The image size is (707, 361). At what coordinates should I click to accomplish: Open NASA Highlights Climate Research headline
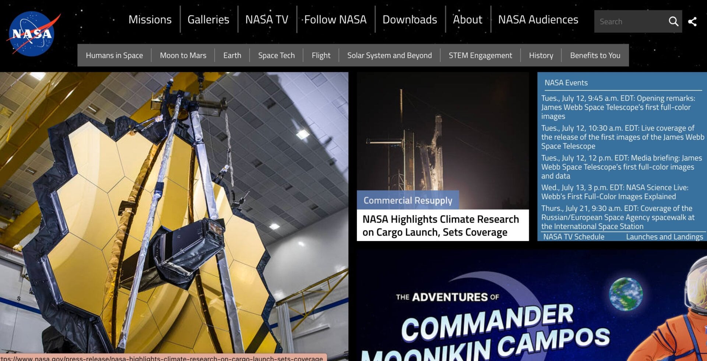pos(441,226)
